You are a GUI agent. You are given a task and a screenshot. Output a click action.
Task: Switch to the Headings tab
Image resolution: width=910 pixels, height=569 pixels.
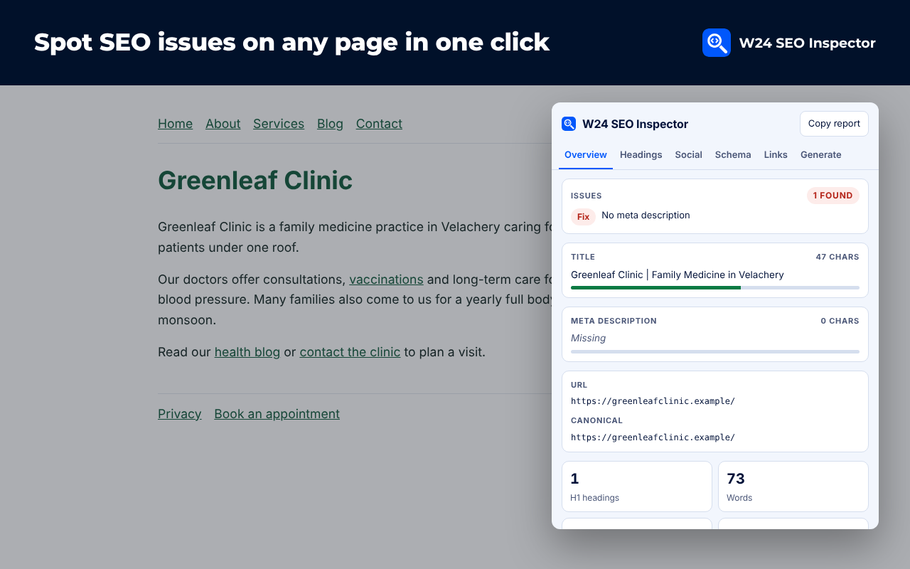pos(641,155)
